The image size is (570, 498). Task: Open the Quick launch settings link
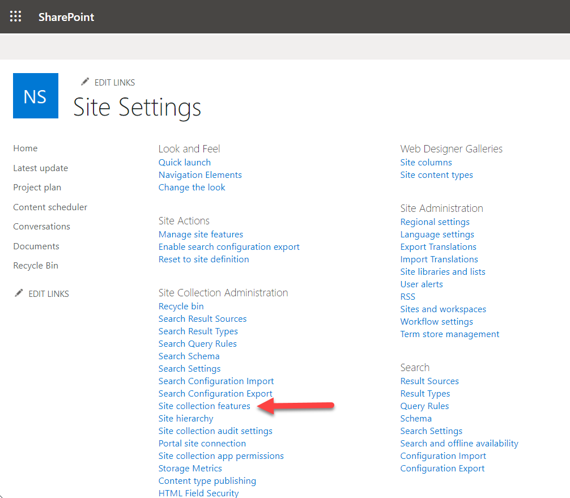tap(185, 163)
